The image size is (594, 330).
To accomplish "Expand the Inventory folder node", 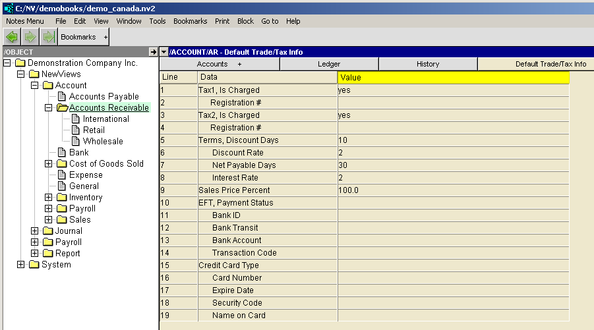I will click(x=48, y=198).
